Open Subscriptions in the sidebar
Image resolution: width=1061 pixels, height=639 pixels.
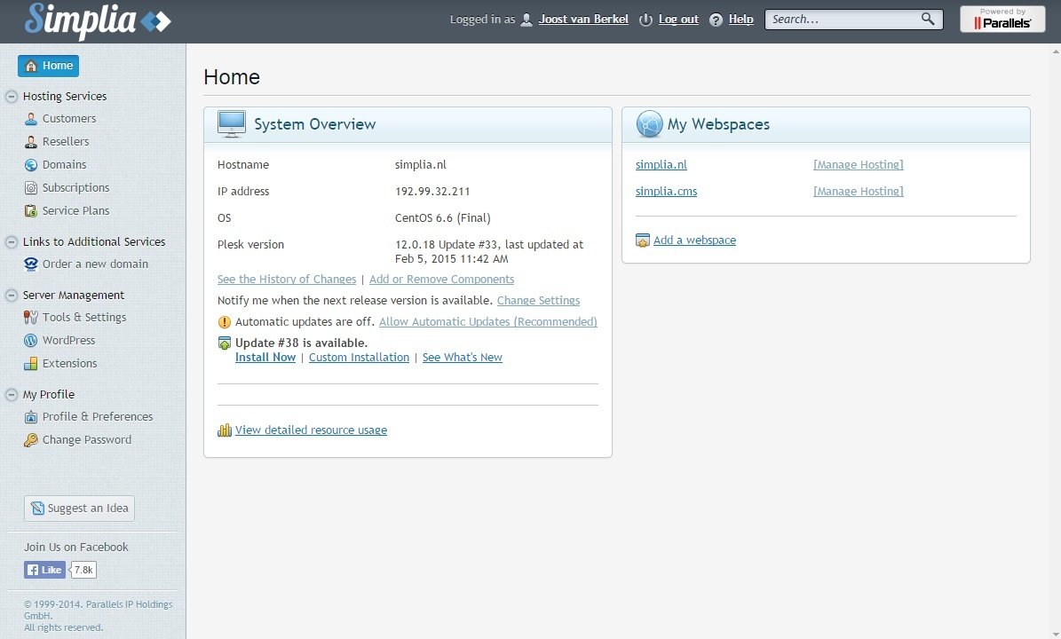[75, 187]
